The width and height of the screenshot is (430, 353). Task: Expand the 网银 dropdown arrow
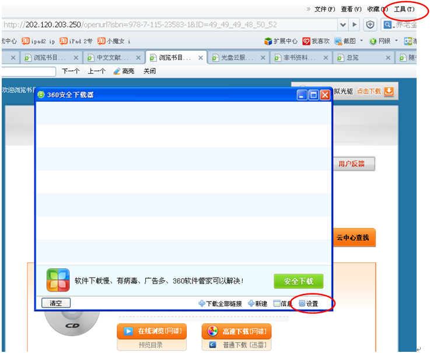tap(396, 41)
